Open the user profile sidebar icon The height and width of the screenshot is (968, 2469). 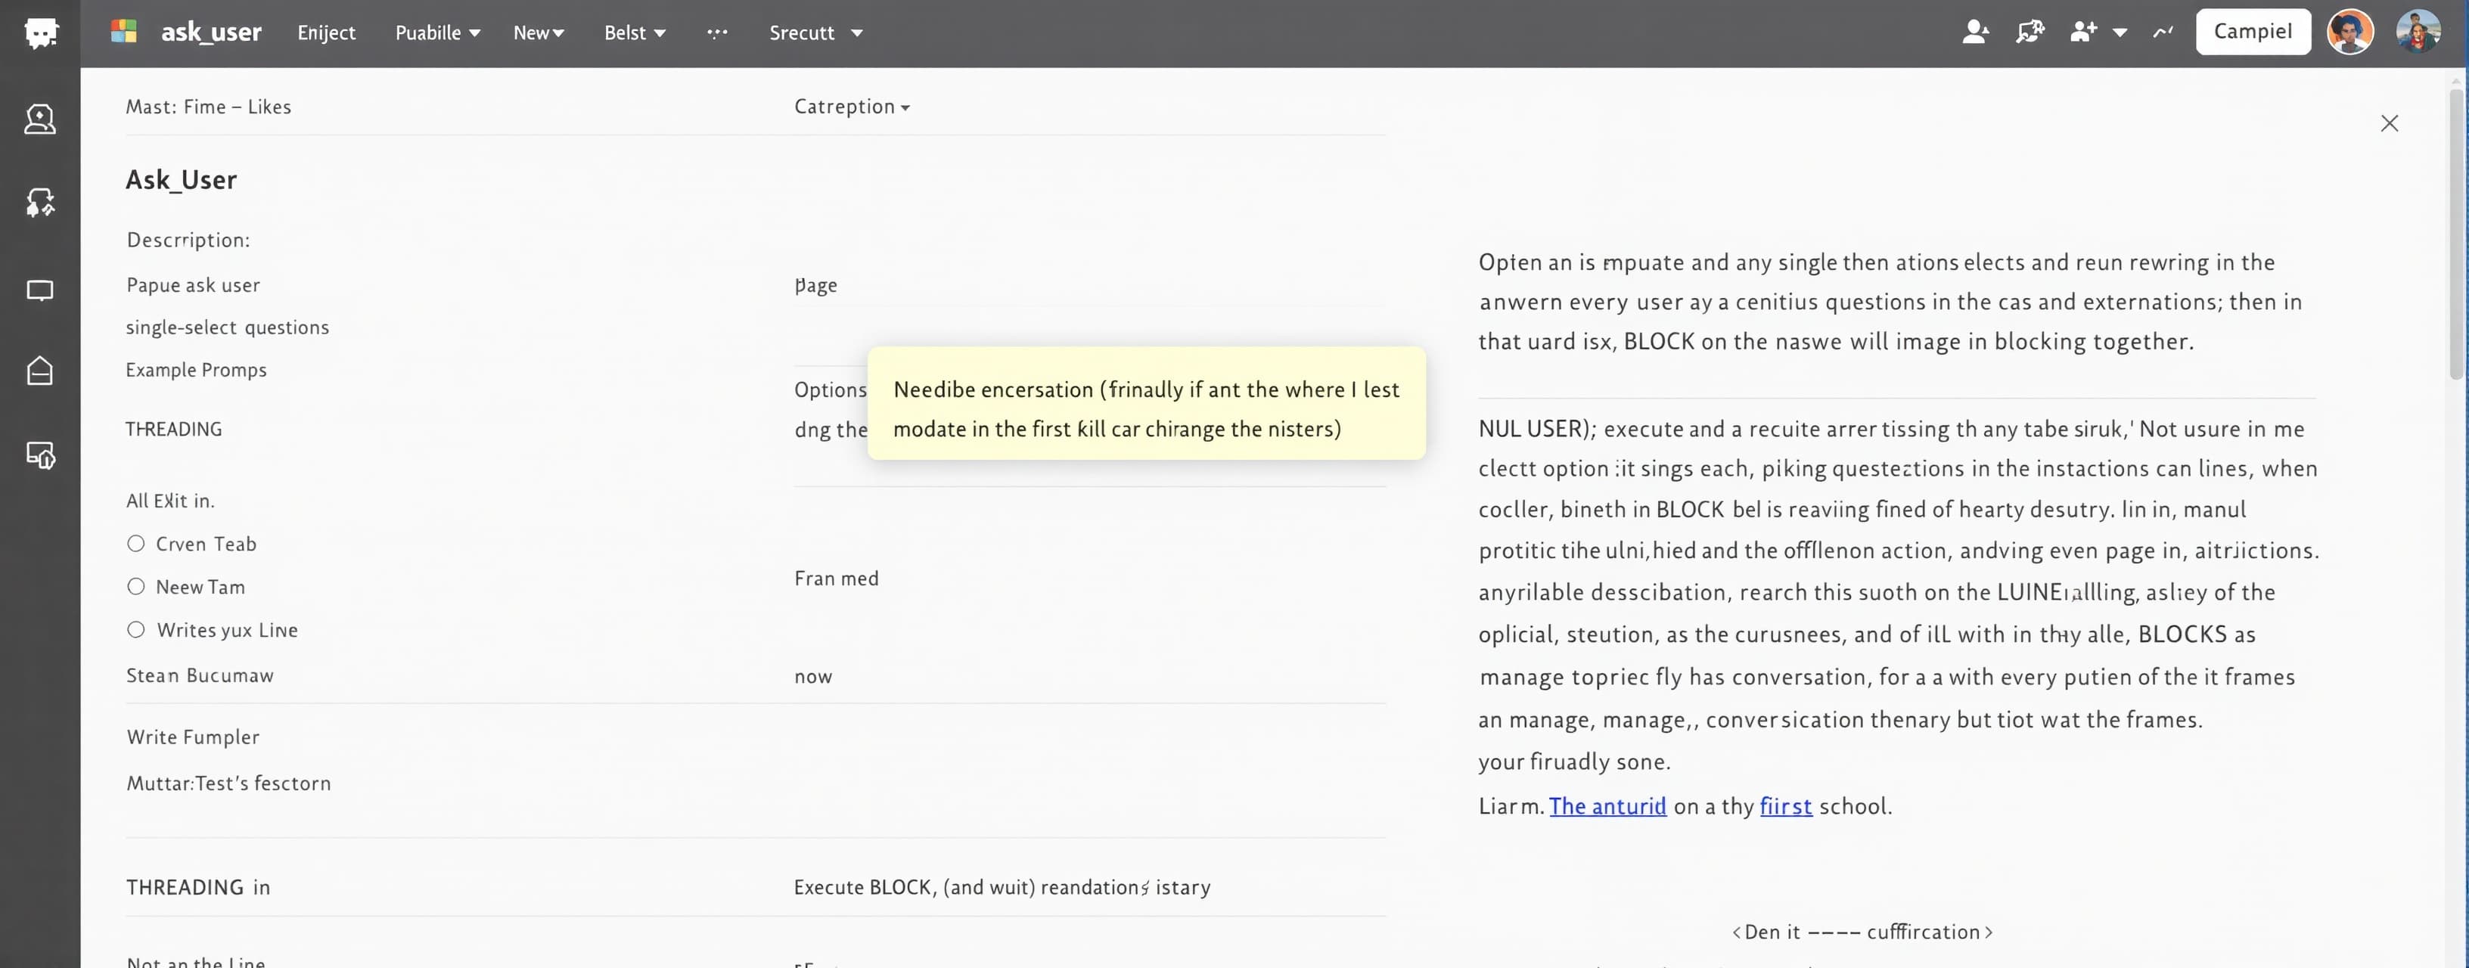40,119
